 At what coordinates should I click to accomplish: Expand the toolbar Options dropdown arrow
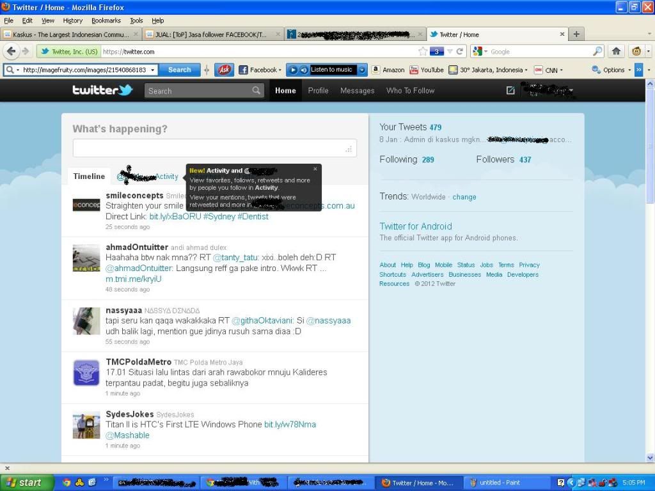pyautogui.click(x=629, y=70)
